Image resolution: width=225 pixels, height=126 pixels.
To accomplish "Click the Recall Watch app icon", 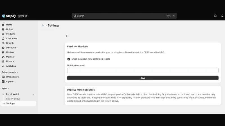I will point(3,94).
